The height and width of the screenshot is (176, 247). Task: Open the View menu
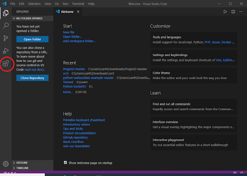[x=48, y=4]
